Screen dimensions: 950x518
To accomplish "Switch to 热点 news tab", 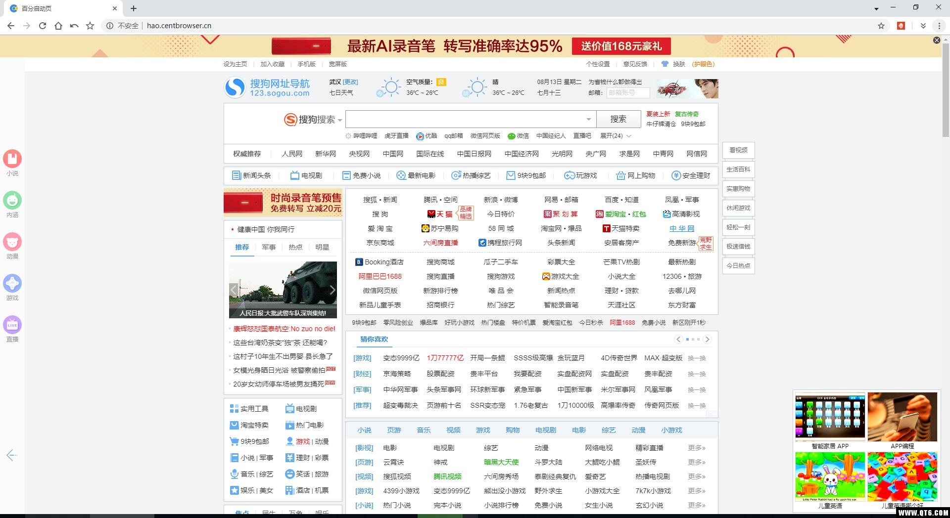I will [x=295, y=247].
